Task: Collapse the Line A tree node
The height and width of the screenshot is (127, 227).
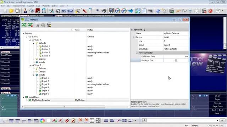Action: click(x=30, y=40)
